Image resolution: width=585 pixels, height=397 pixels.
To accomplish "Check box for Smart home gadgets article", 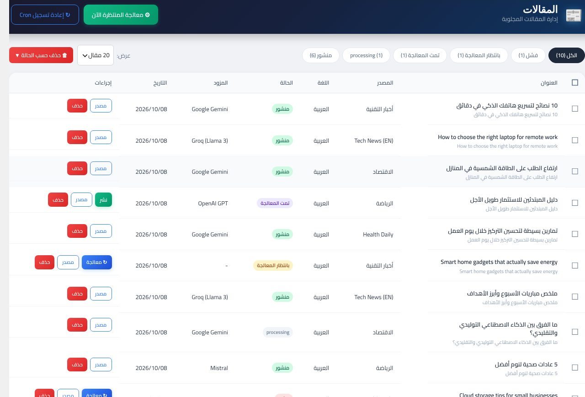I will (575, 266).
